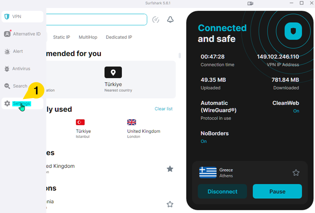The height and width of the screenshot is (213, 315).
Task: Click the Pause button
Action: (x=277, y=192)
